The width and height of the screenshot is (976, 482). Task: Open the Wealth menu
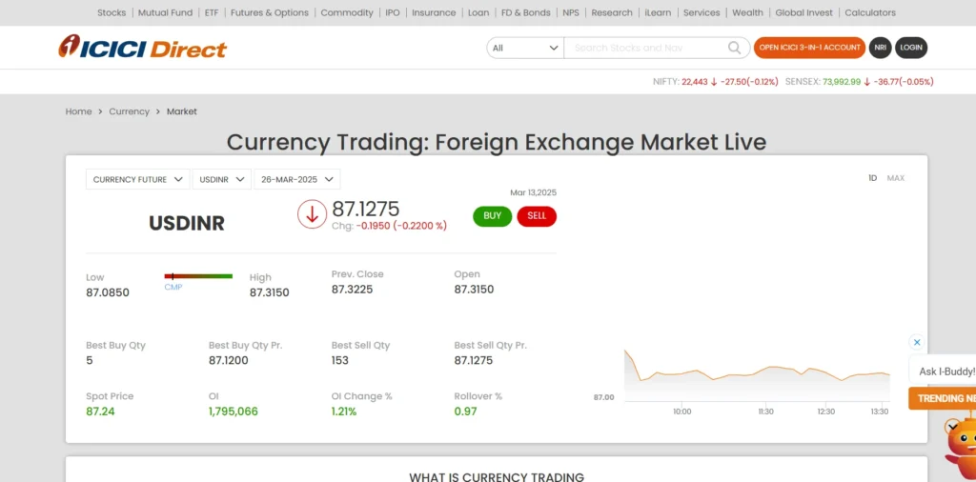(x=747, y=12)
